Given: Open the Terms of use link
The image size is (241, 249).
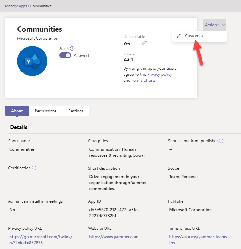Looking at the screenshot, I should pyautogui.click(x=143, y=80).
